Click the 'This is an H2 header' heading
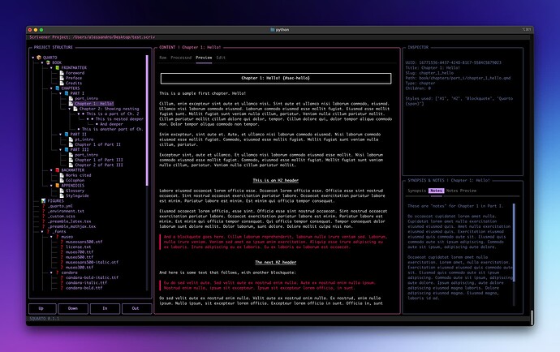Viewport: 560px width, 352px height. [x=276, y=180]
